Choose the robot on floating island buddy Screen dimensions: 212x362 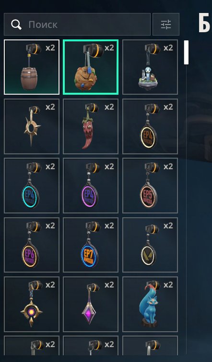click(150, 67)
